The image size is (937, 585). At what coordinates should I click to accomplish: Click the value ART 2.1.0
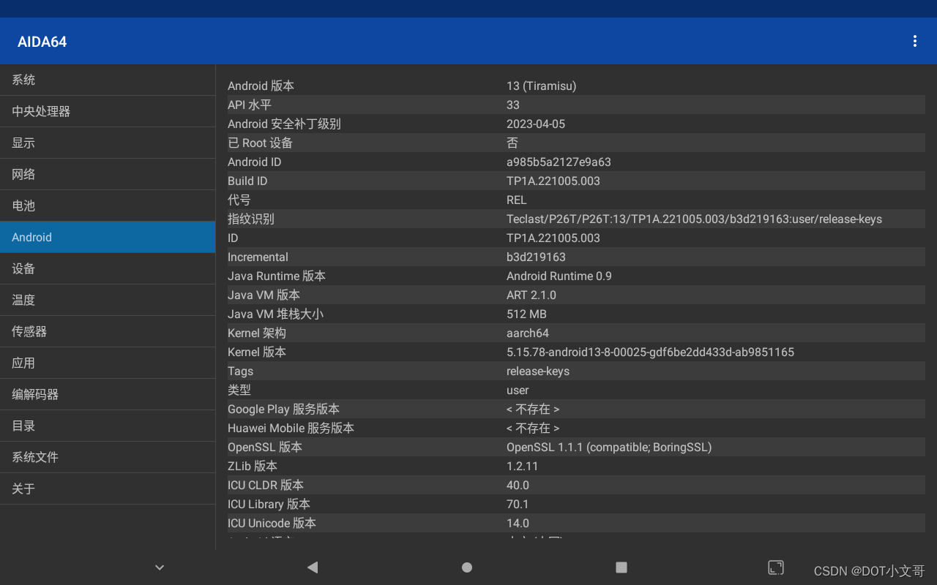(531, 295)
